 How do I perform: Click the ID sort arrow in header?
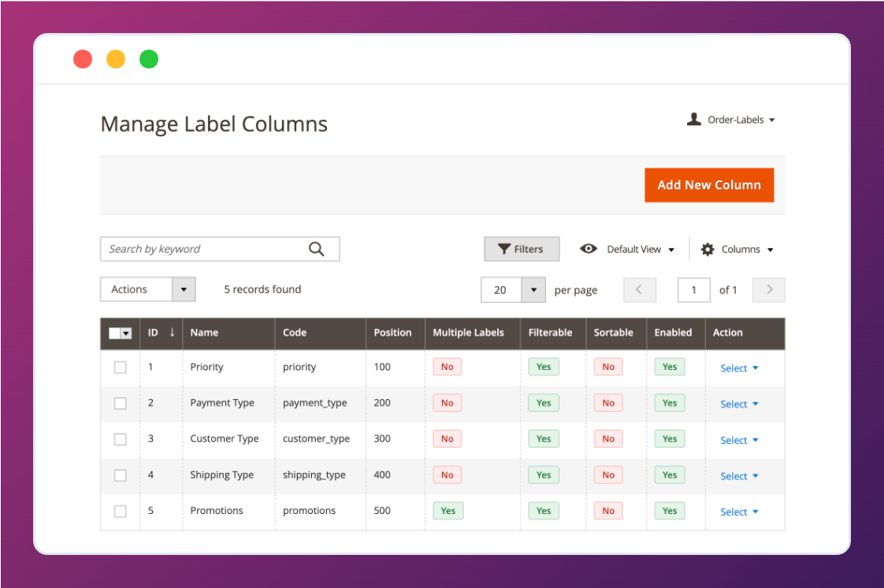(172, 332)
